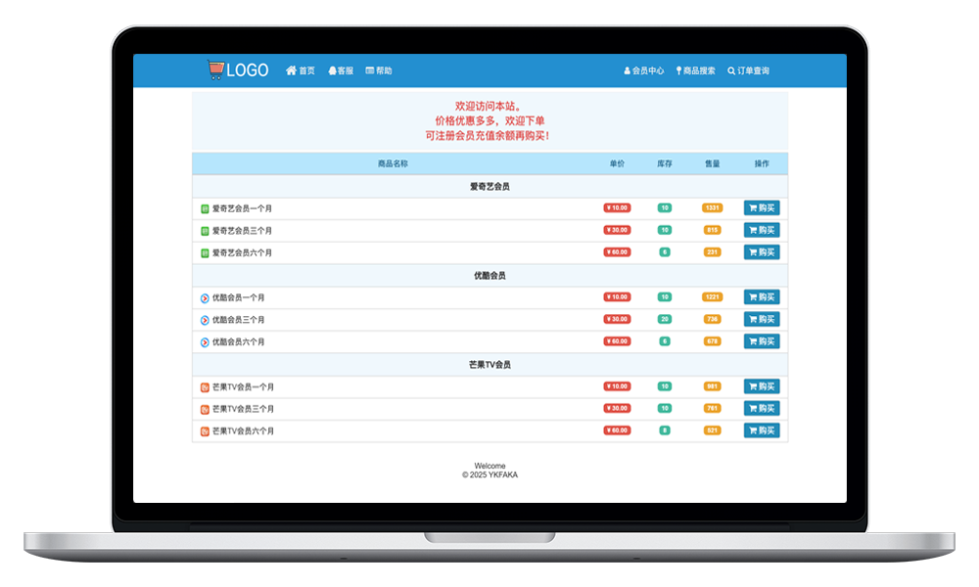The image size is (979, 587).
Task: Open the 首页 home menu item
Action: (301, 70)
